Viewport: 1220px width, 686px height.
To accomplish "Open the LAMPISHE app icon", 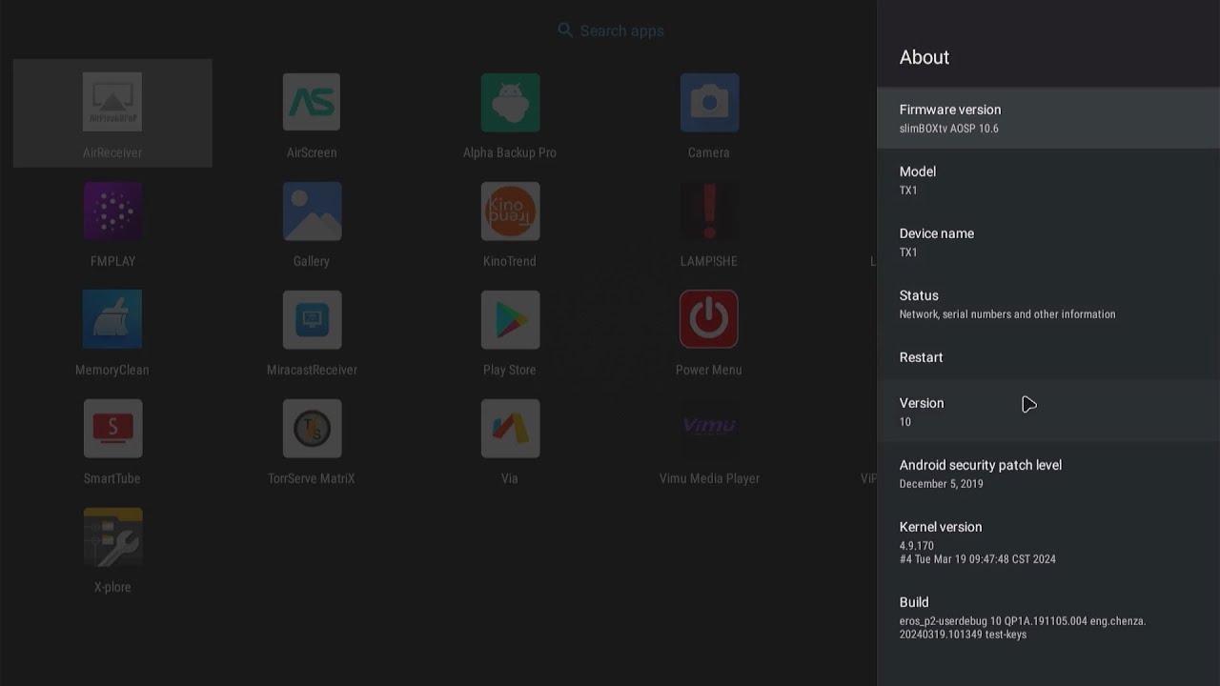I will pyautogui.click(x=709, y=211).
